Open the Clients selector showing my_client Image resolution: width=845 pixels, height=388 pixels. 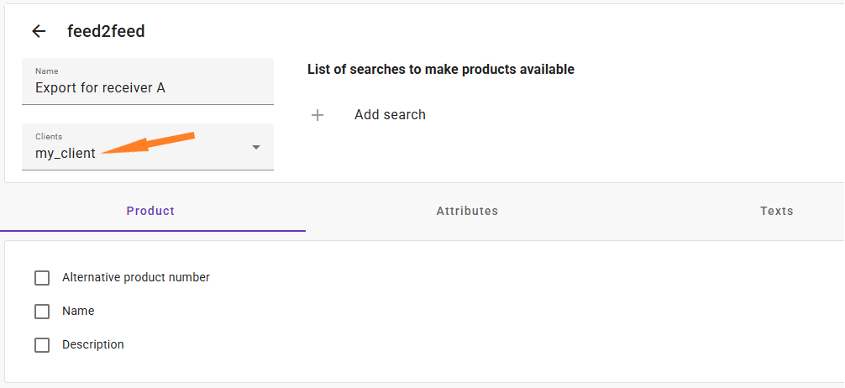[148, 147]
